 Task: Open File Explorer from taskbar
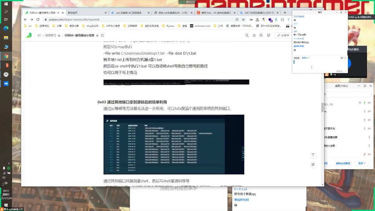[x=6, y=38]
